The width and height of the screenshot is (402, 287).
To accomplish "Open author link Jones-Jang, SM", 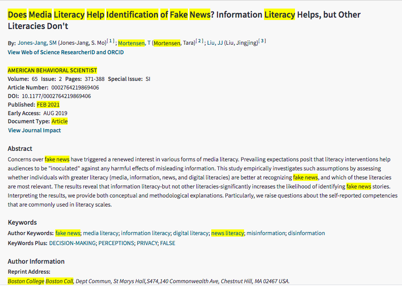I will (x=37, y=43).
